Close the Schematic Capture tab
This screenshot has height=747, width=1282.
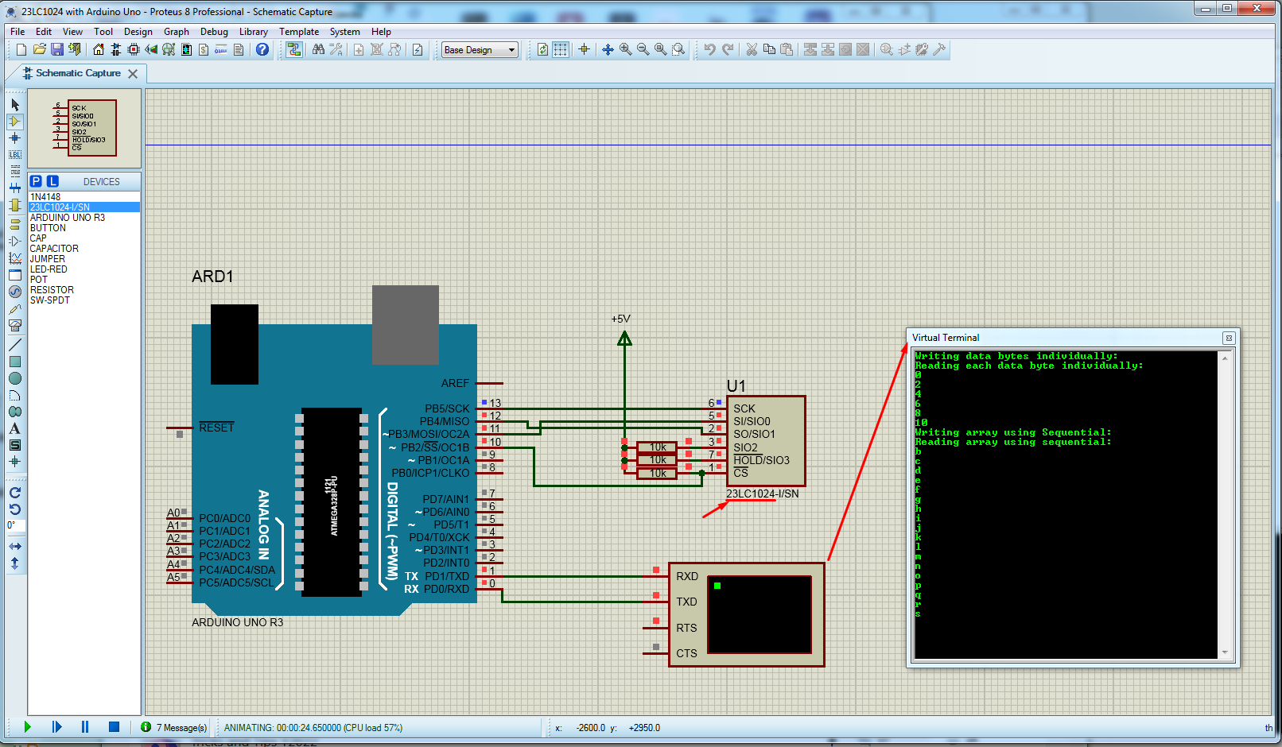133,73
